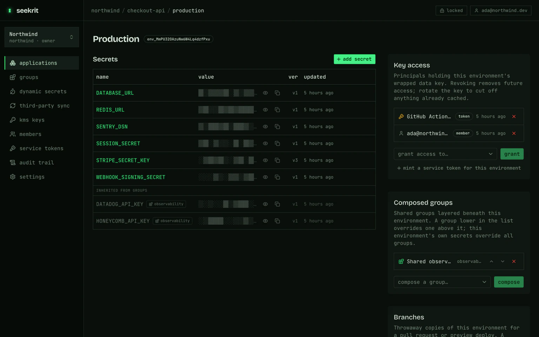Move Shared observability group down
Image resolution: width=539 pixels, height=337 pixels.
tap(503, 262)
